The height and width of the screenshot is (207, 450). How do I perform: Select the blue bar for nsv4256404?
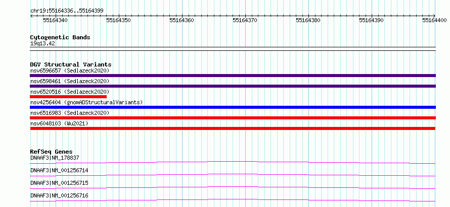233,107
